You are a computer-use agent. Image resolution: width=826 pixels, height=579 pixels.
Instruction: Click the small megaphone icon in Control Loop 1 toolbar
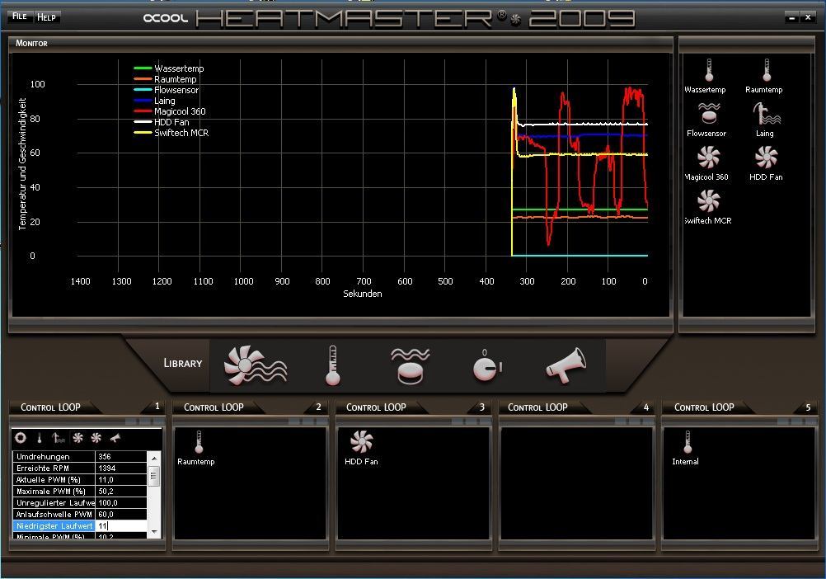point(115,438)
